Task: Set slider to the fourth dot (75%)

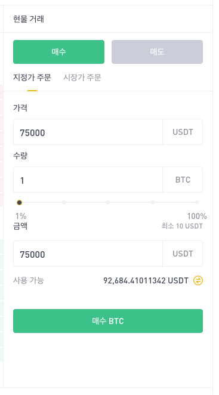Action: [x=153, y=202]
